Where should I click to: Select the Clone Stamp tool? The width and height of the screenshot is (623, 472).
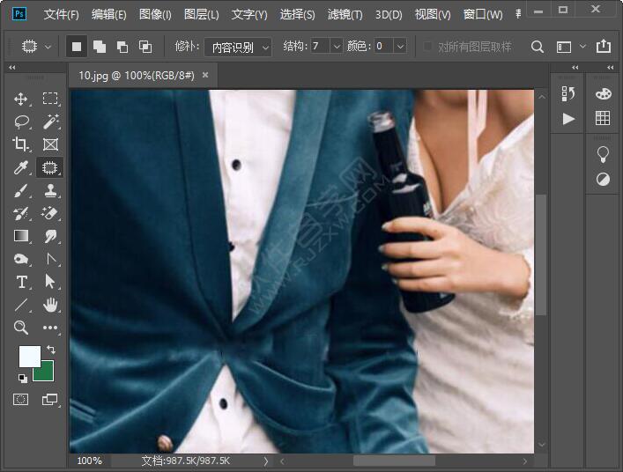pyautogui.click(x=50, y=190)
